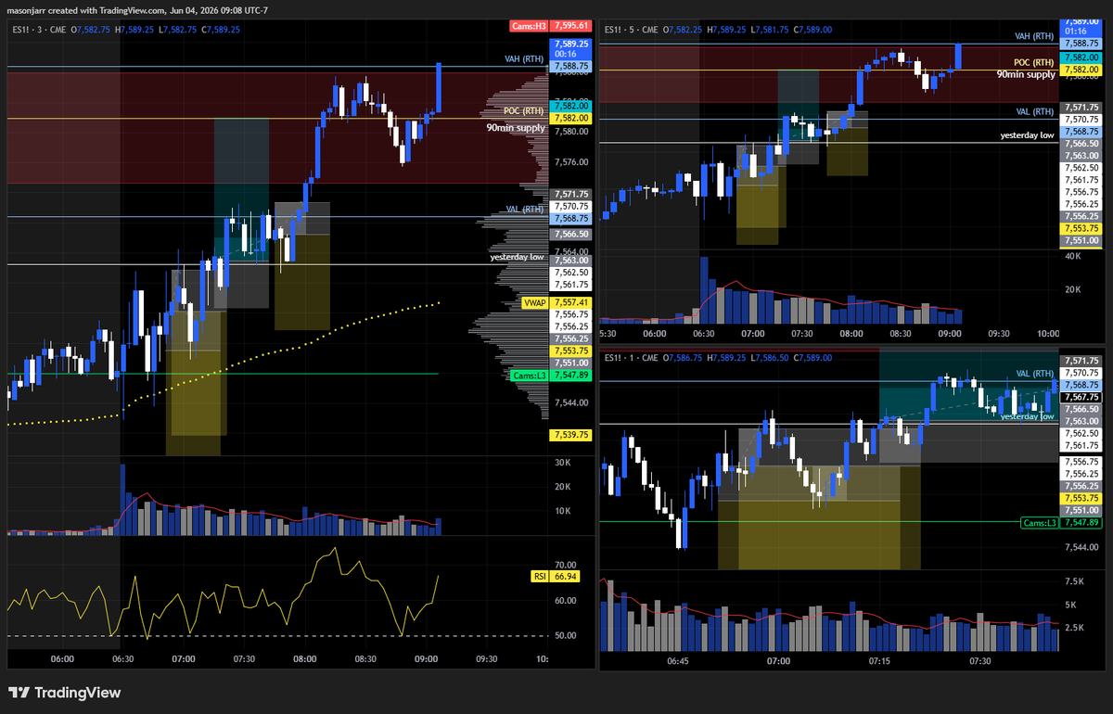Image resolution: width=1113 pixels, height=714 pixels.
Task: Click POC (RTH) label in the 3-minute chart
Action: coord(526,110)
